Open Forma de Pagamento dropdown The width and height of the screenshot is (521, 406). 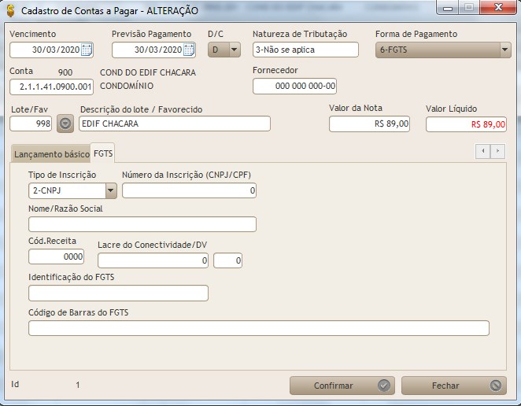point(504,50)
